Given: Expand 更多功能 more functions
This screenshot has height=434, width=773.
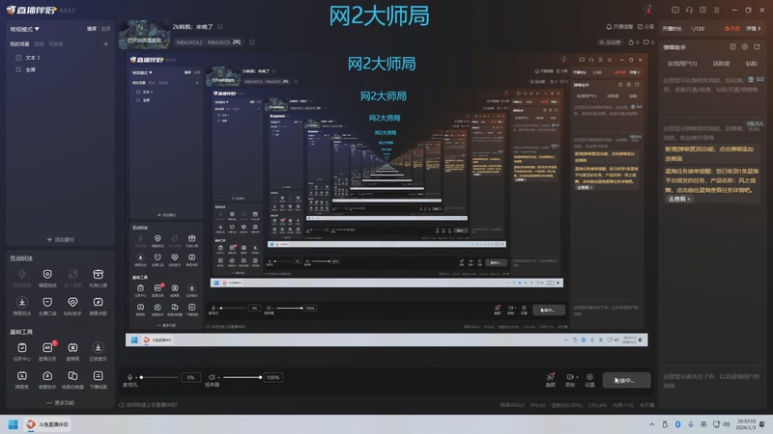Looking at the screenshot, I should (61, 402).
